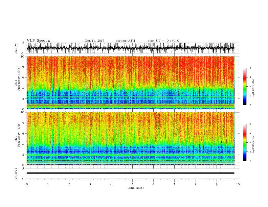Click time axis tick label '0'
Image resolution: width=268 pixels, height=207 pixels.
[x=27, y=184]
